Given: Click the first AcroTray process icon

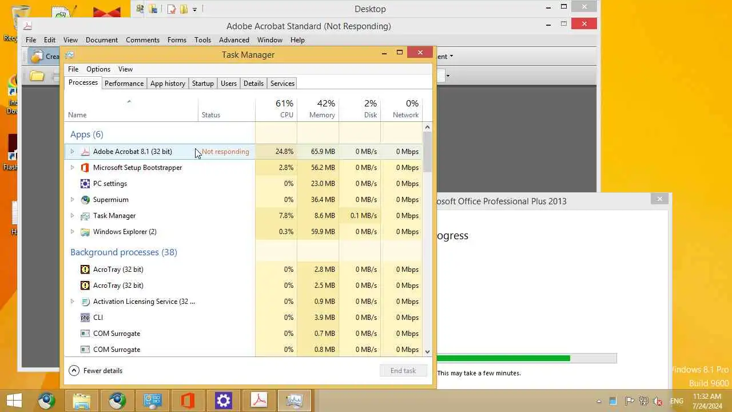Looking at the screenshot, I should click(85, 270).
